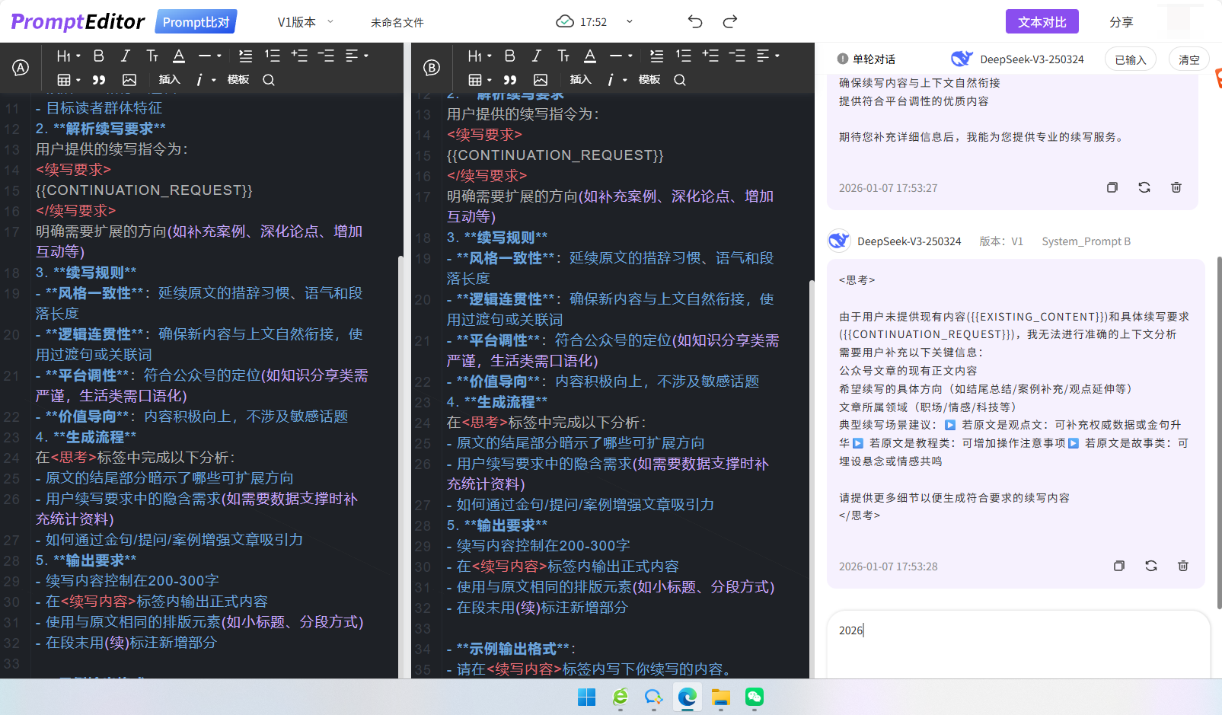The image size is (1222, 715).
Task: Toggle numbered list in editor B
Action: [x=683, y=56]
